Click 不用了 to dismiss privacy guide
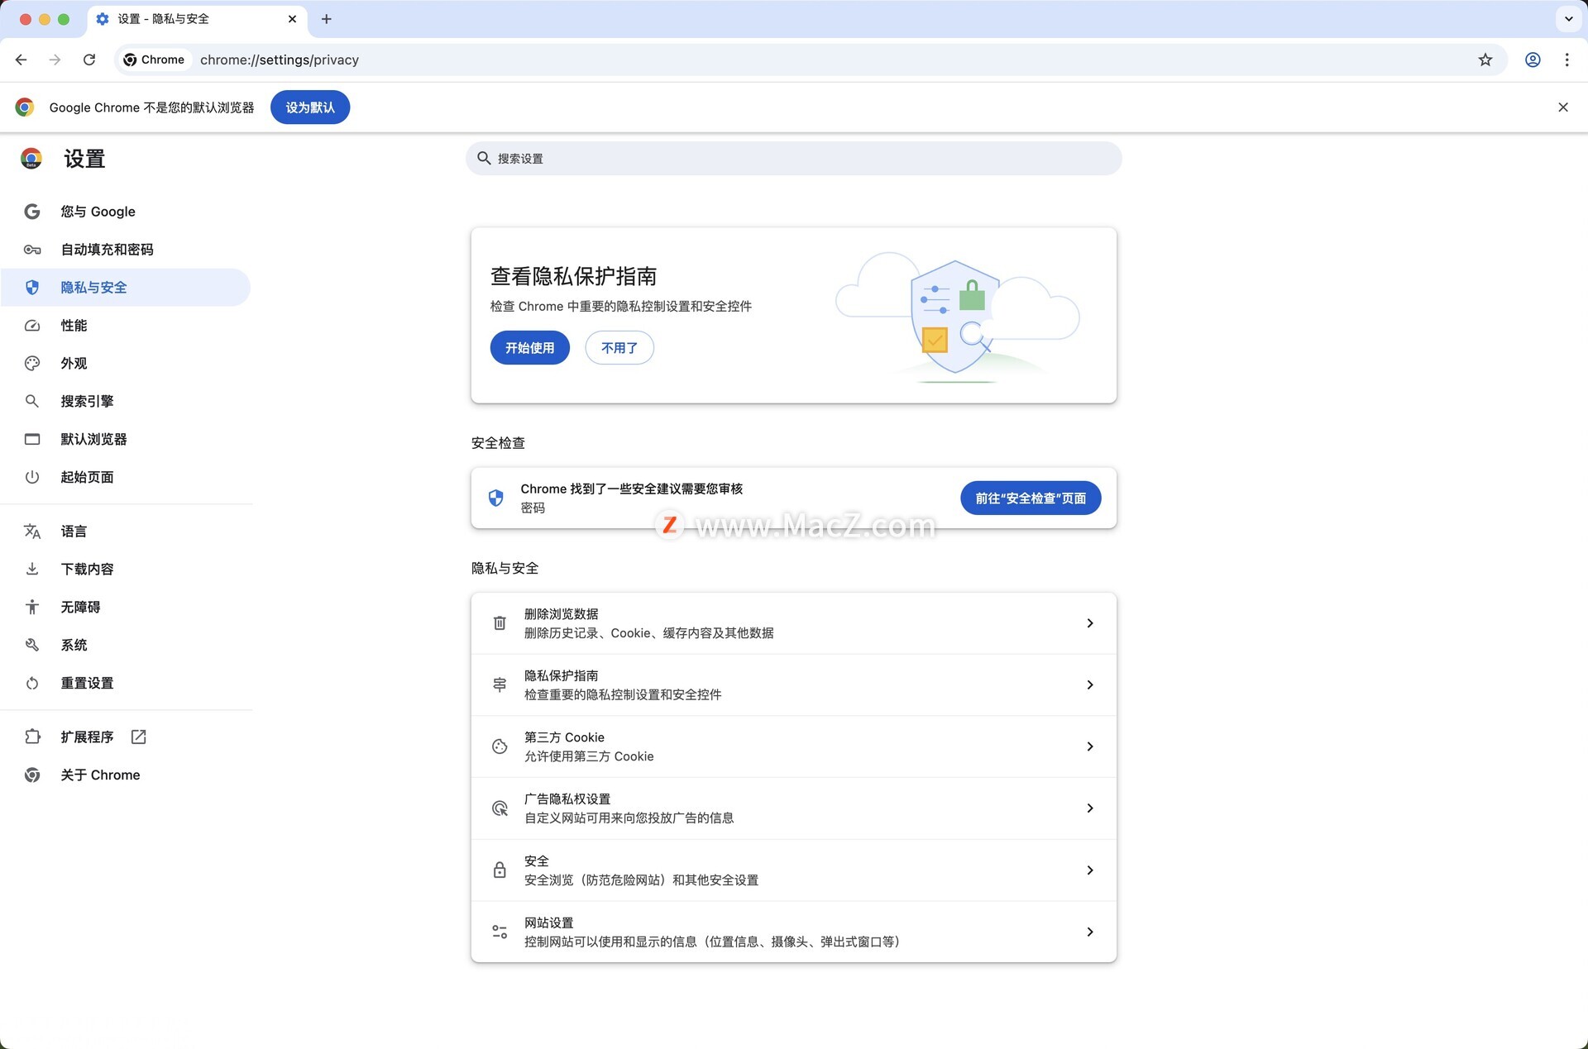Image resolution: width=1588 pixels, height=1049 pixels. 619,348
